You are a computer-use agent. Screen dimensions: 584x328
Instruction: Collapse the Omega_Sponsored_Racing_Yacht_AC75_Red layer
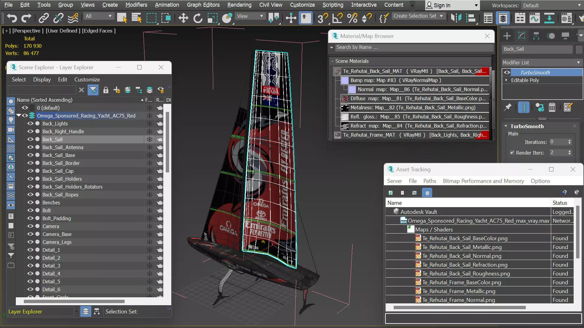19,115
